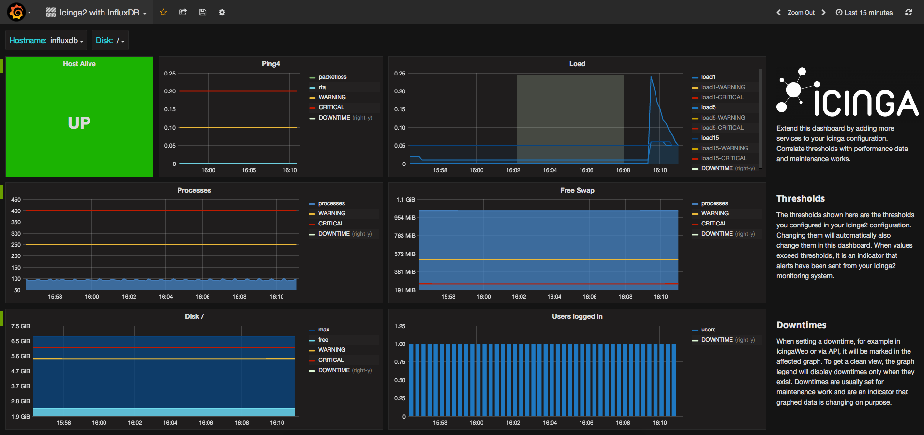Image resolution: width=924 pixels, height=435 pixels.
Task: Click the load1 legend color swatch
Action: 695,77
